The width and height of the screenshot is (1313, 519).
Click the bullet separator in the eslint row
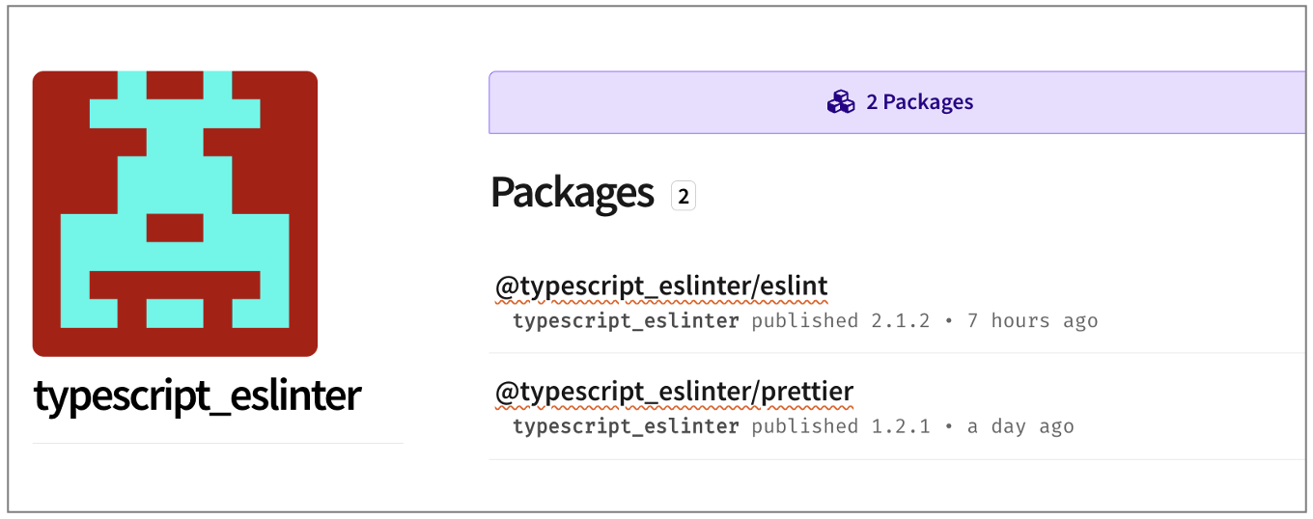(x=948, y=321)
